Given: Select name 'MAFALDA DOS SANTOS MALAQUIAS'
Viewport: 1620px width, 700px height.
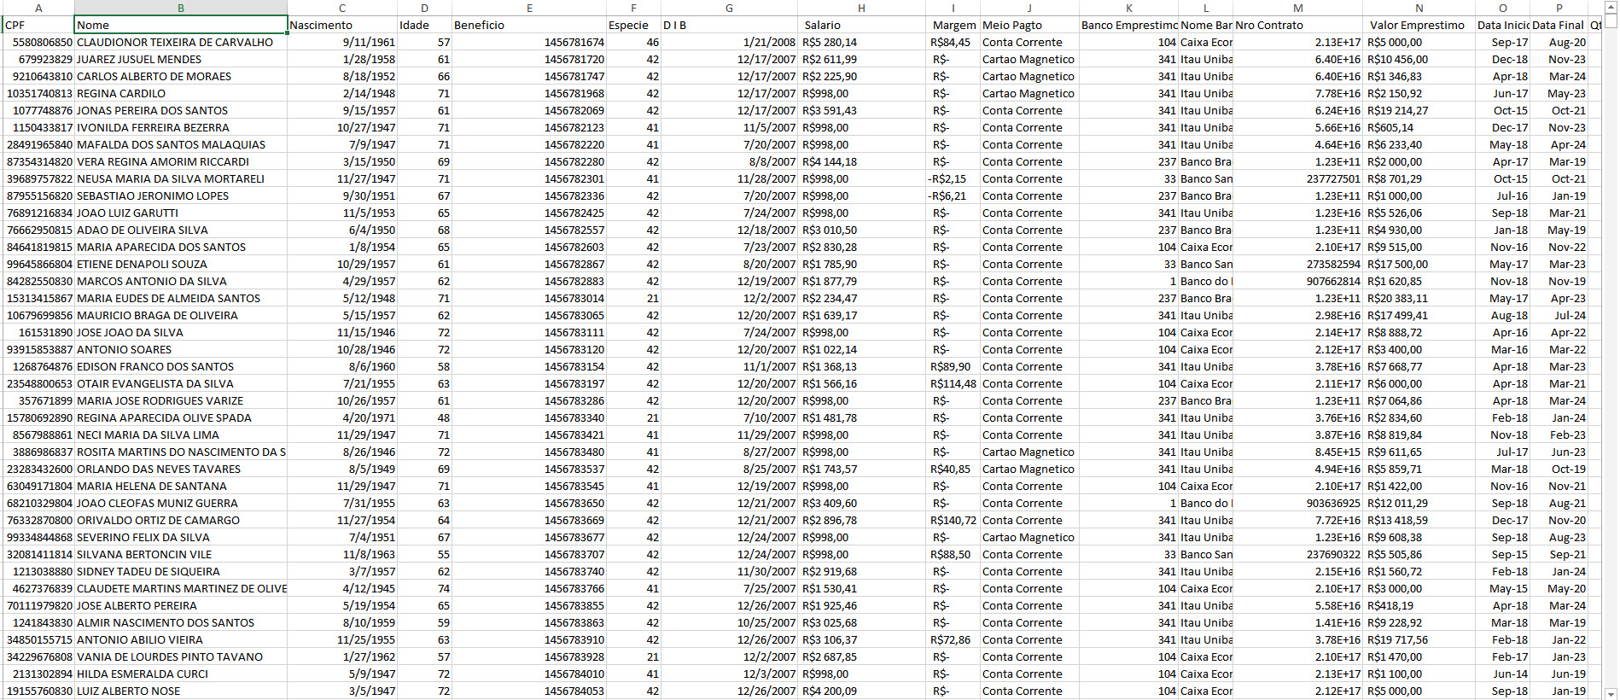Looking at the screenshot, I should (171, 144).
